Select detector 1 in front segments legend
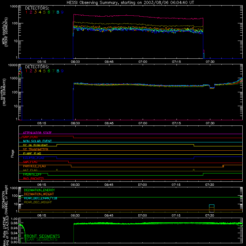Viewport: 246px width, 246px height. 26,12
